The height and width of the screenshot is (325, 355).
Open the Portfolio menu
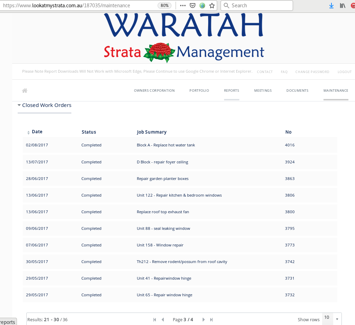tap(199, 91)
